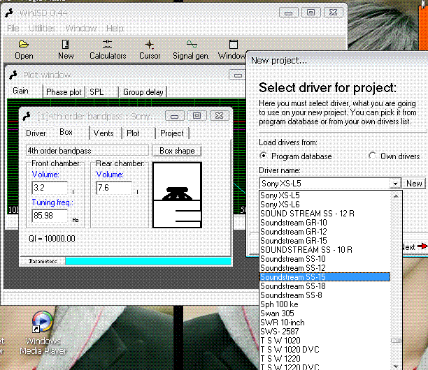The height and width of the screenshot is (370, 428).
Task: Select highlighted Soundstream SS-15 driver
Action: coord(324,277)
